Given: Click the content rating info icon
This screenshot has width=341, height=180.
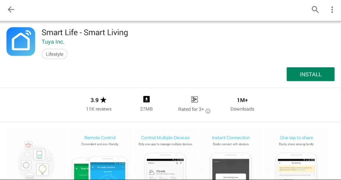Looking at the screenshot, I should 208,111.
